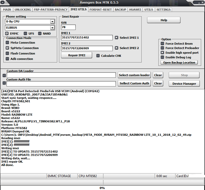Click the 'Brand: WIKO' log line
205x190 pixels.
(x=10, y=108)
